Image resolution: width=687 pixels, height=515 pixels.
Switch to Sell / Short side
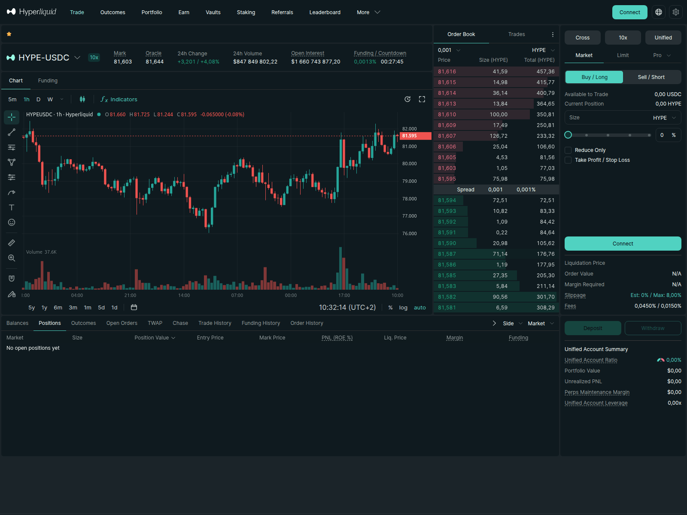[651, 77]
